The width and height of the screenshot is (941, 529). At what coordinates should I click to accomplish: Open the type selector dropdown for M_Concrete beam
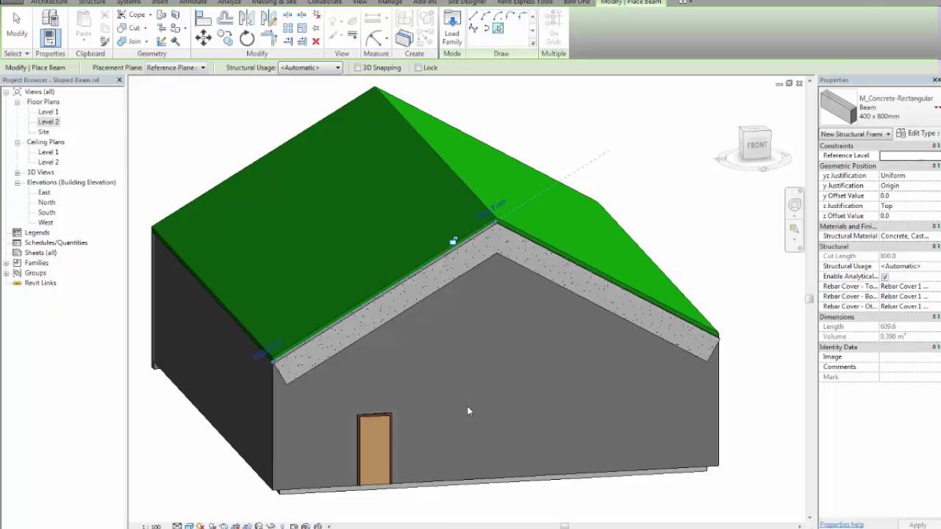click(x=937, y=107)
